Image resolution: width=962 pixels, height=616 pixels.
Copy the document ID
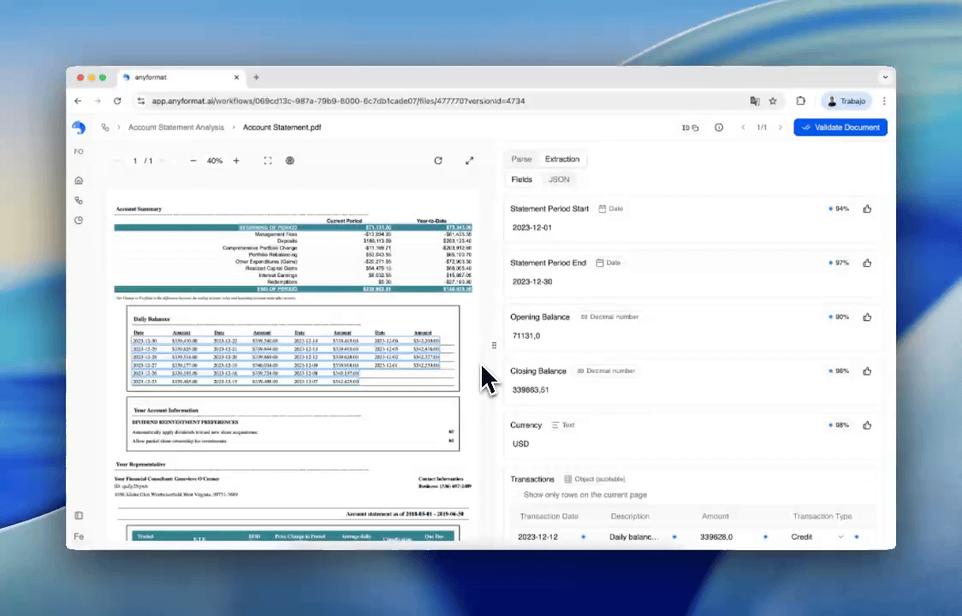690,127
